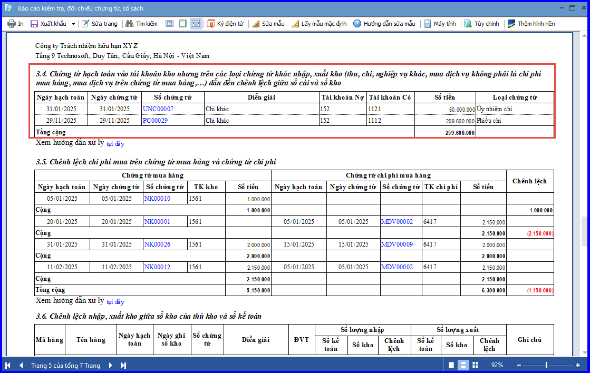
Task: Click the vertical scrollbar thumb
Action: click(585, 231)
